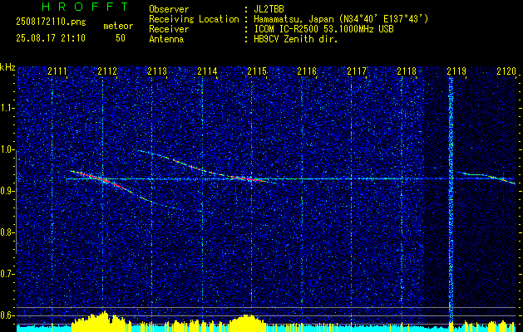Select the observer callsign JL2TBB
The image size is (523, 332).
click(269, 9)
